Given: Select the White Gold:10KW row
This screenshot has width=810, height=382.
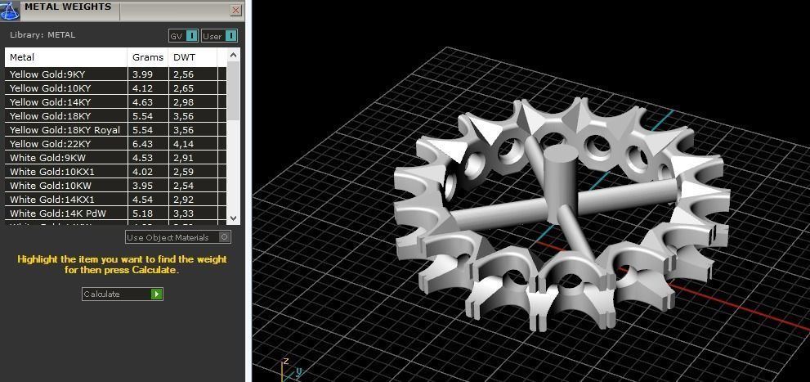Looking at the screenshot, I should (116, 186).
